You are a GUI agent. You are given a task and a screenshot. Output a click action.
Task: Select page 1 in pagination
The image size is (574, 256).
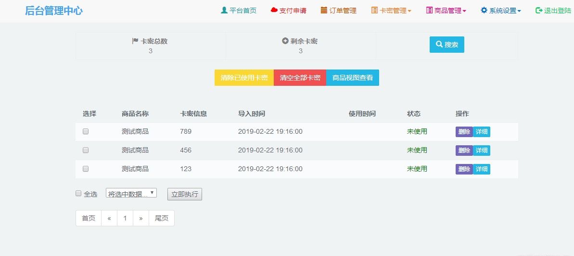click(x=125, y=218)
